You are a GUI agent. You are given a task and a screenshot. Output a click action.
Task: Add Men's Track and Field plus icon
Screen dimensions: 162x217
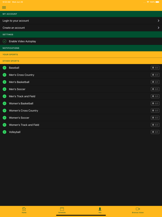pos(4,96)
